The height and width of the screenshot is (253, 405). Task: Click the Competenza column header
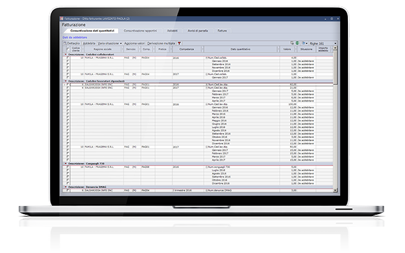click(186, 49)
